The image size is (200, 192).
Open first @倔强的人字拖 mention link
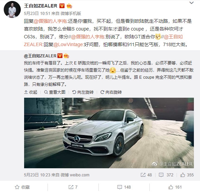(50, 21)
